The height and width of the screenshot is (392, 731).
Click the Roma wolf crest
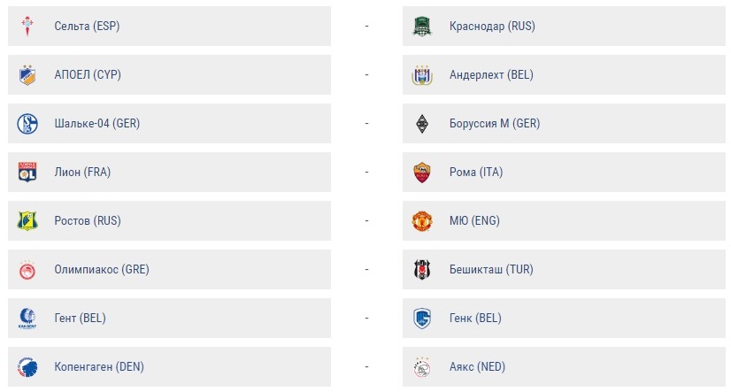coord(422,173)
